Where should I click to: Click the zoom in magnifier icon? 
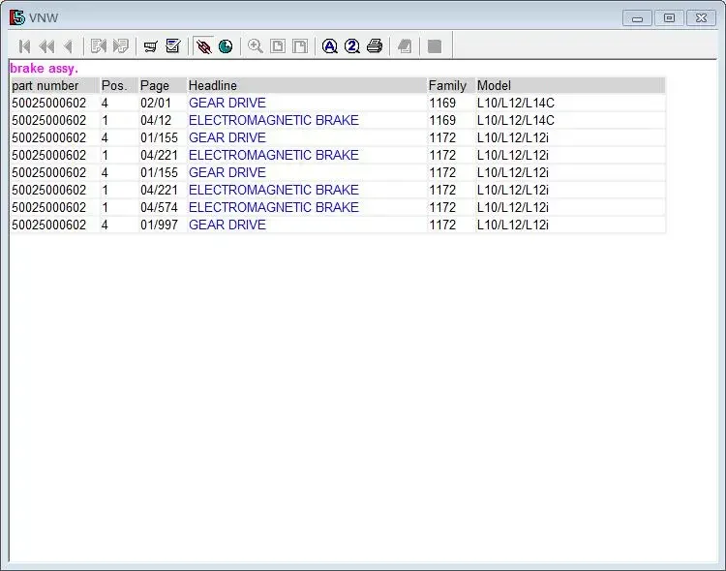pyautogui.click(x=256, y=46)
